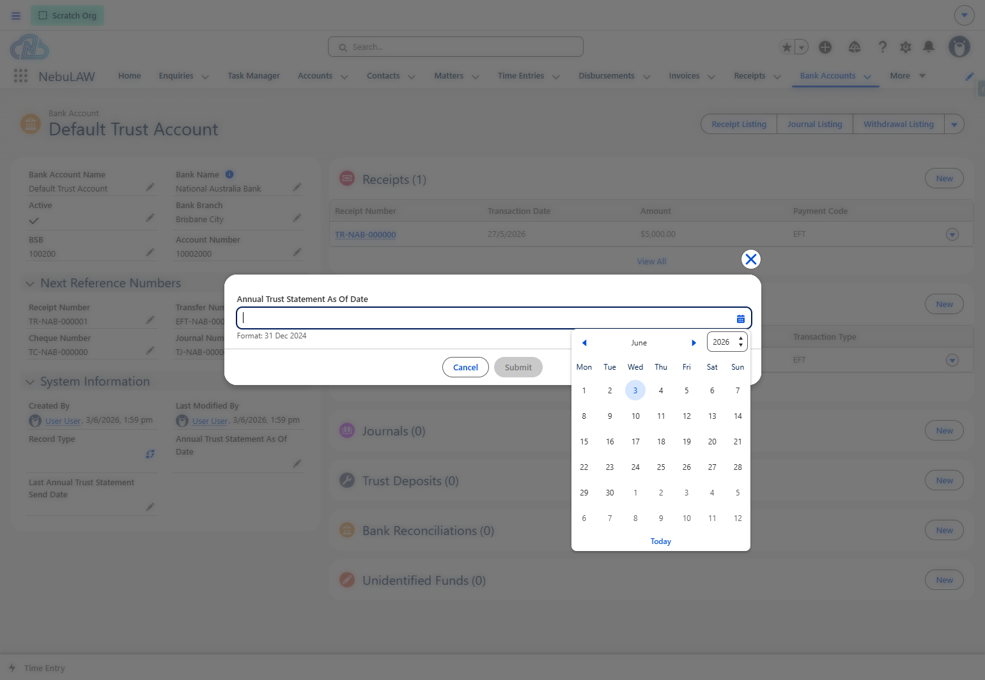Open Notifications bell
The height and width of the screenshot is (680, 985).
tap(929, 47)
